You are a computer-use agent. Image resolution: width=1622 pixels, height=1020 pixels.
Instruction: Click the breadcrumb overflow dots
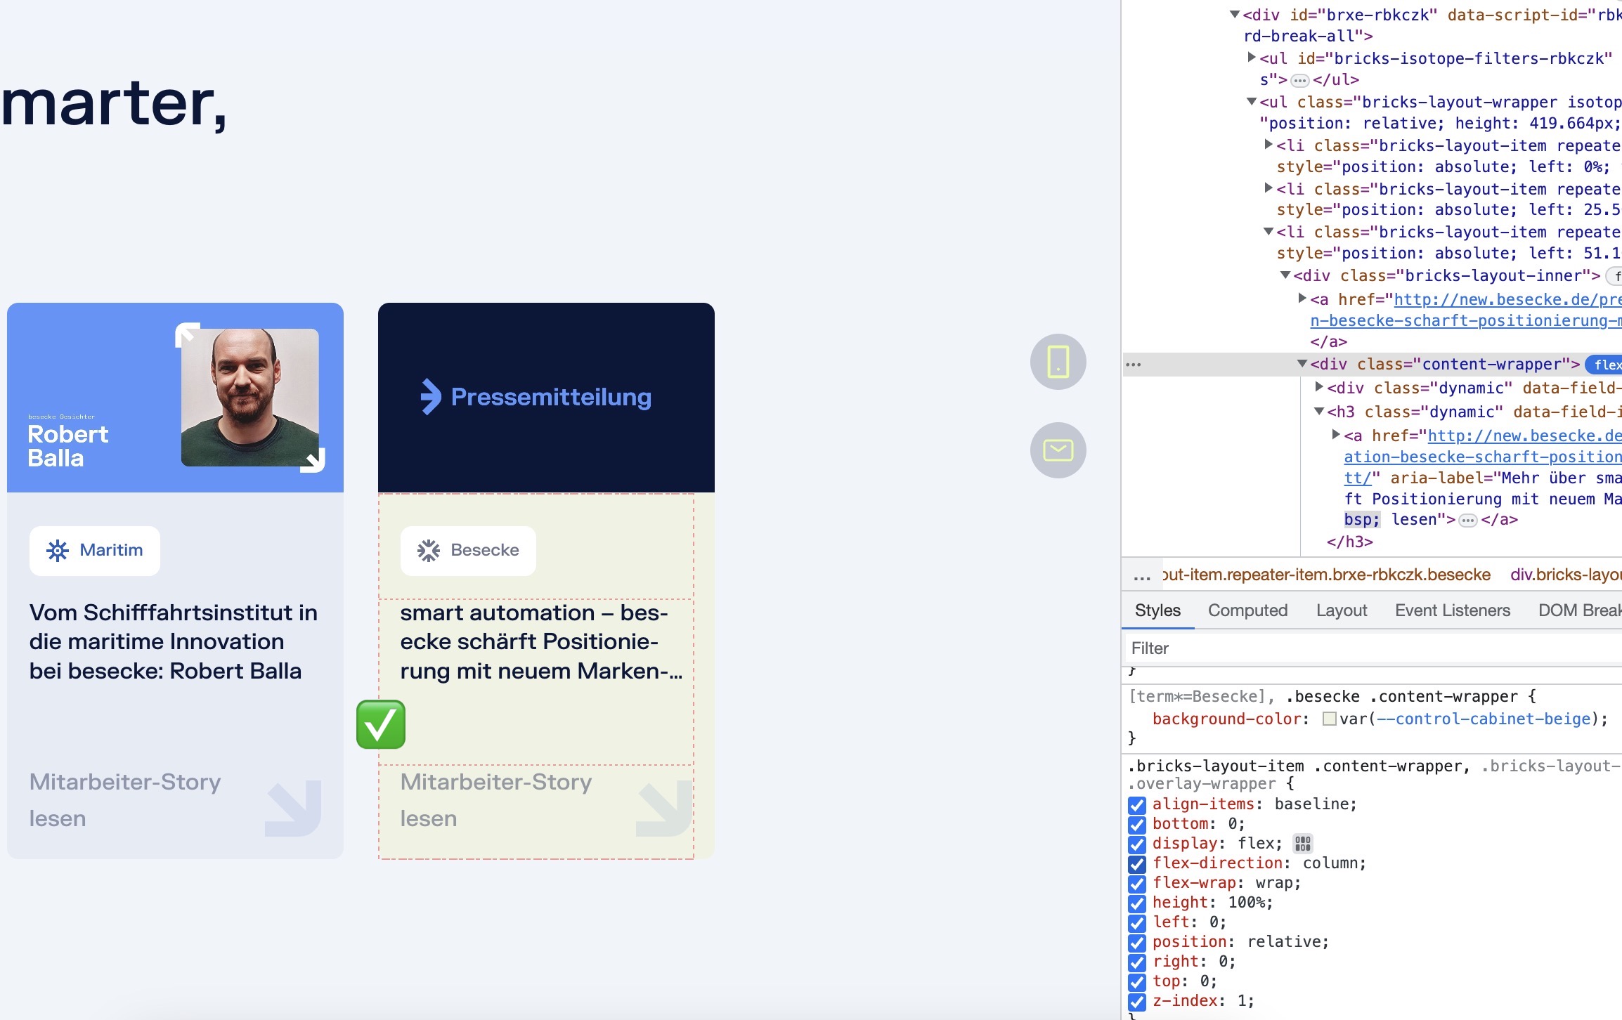click(x=1142, y=575)
